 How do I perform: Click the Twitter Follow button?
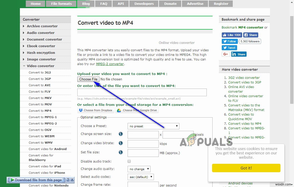point(229,41)
